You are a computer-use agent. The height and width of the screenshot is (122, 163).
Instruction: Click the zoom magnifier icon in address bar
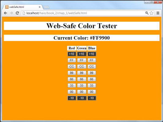147,13
